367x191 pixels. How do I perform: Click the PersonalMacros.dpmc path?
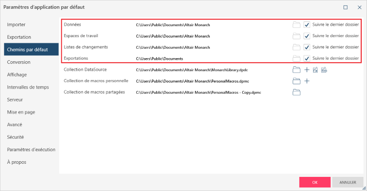192,81
